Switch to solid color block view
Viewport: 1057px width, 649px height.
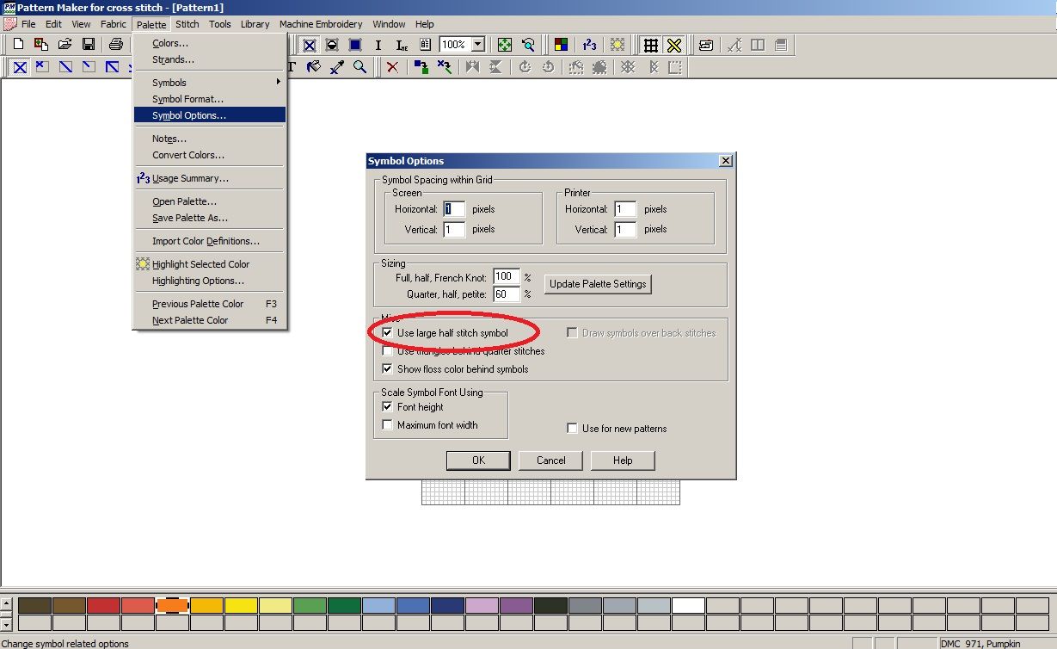(355, 45)
